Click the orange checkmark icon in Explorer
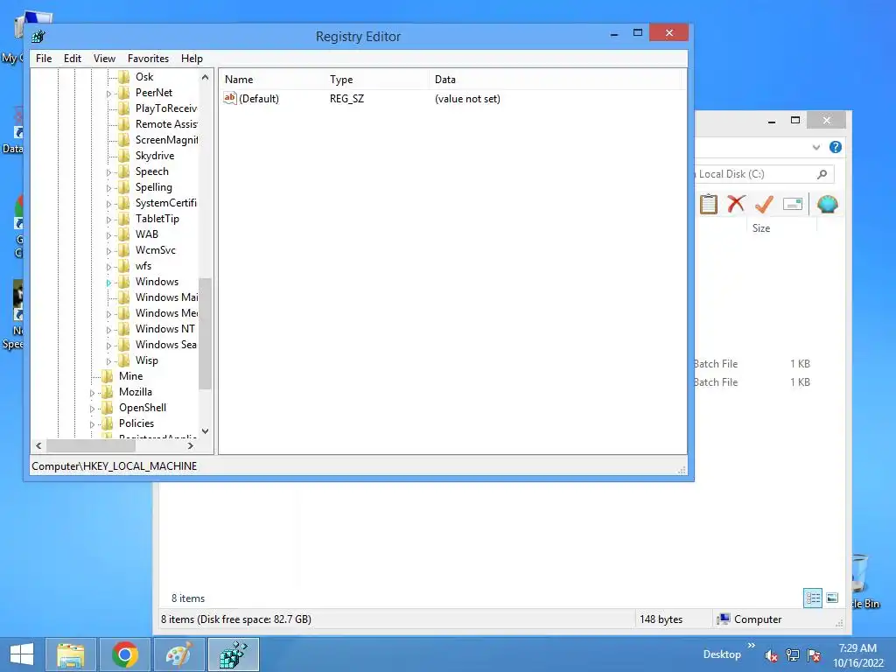The height and width of the screenshot is (672, 896). pyautogui.click(x=764, y=204)
